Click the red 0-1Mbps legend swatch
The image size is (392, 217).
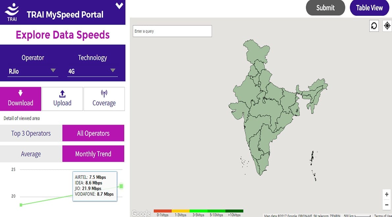pos(162,211)
